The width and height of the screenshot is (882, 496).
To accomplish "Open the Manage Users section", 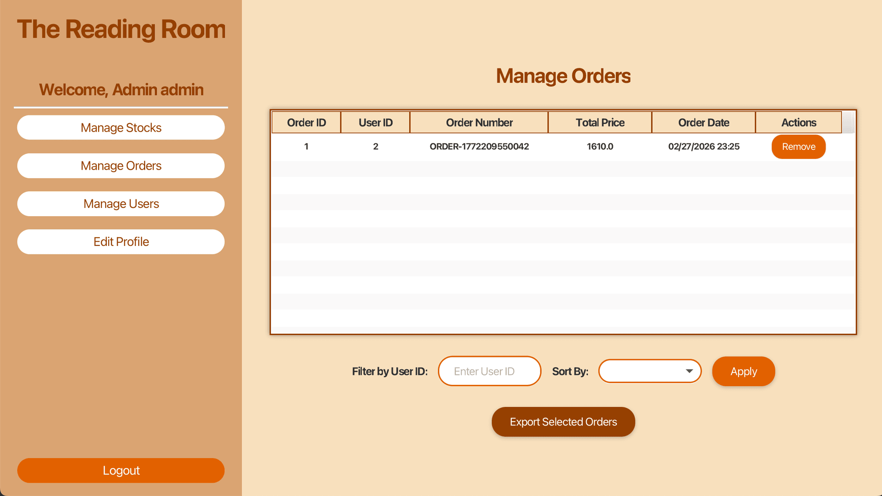I will 121,204.
